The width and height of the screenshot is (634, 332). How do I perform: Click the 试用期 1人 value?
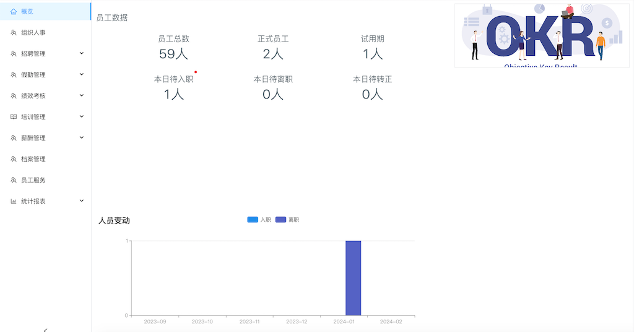[372, 54]
